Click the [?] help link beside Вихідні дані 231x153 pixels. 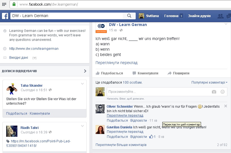(34, 58)
